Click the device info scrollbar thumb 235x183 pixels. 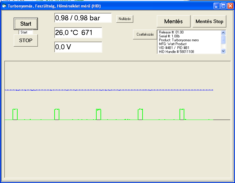[x=223, y=39]
